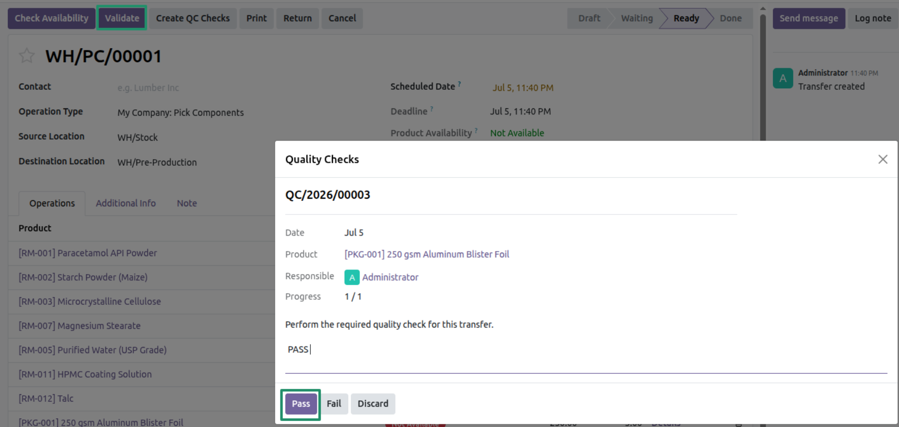Viewport: 899px width, 427px height.
Task: Click the Product column header
Action: tap(35, 228)
